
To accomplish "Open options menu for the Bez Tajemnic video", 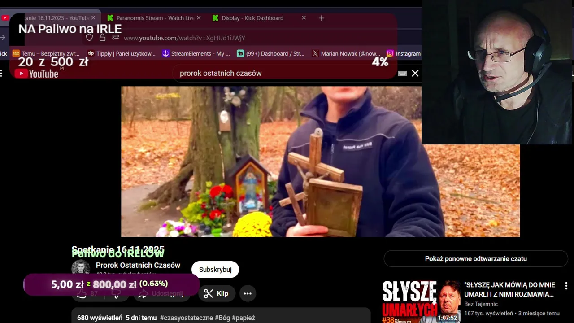I will pos(566,285).
